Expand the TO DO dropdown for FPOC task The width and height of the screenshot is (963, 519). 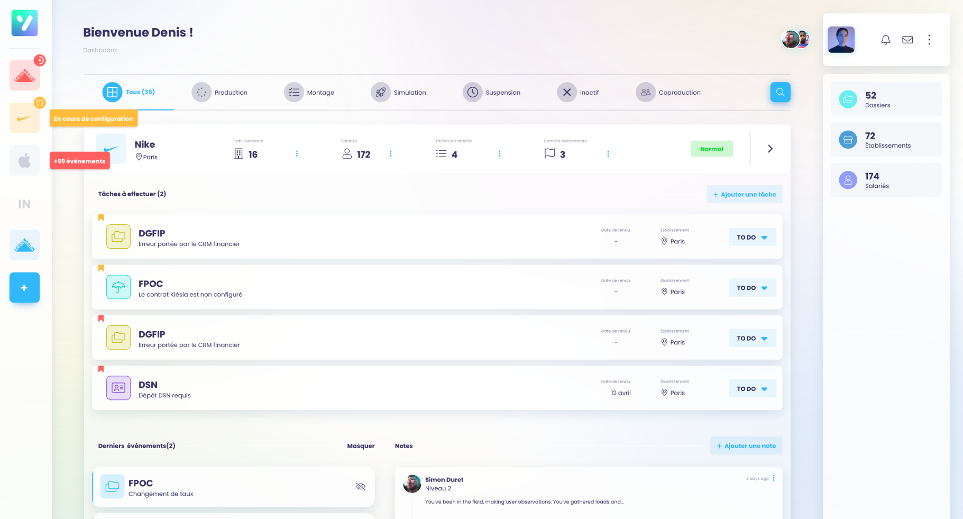pyautogui.click(x=752, y=288)
